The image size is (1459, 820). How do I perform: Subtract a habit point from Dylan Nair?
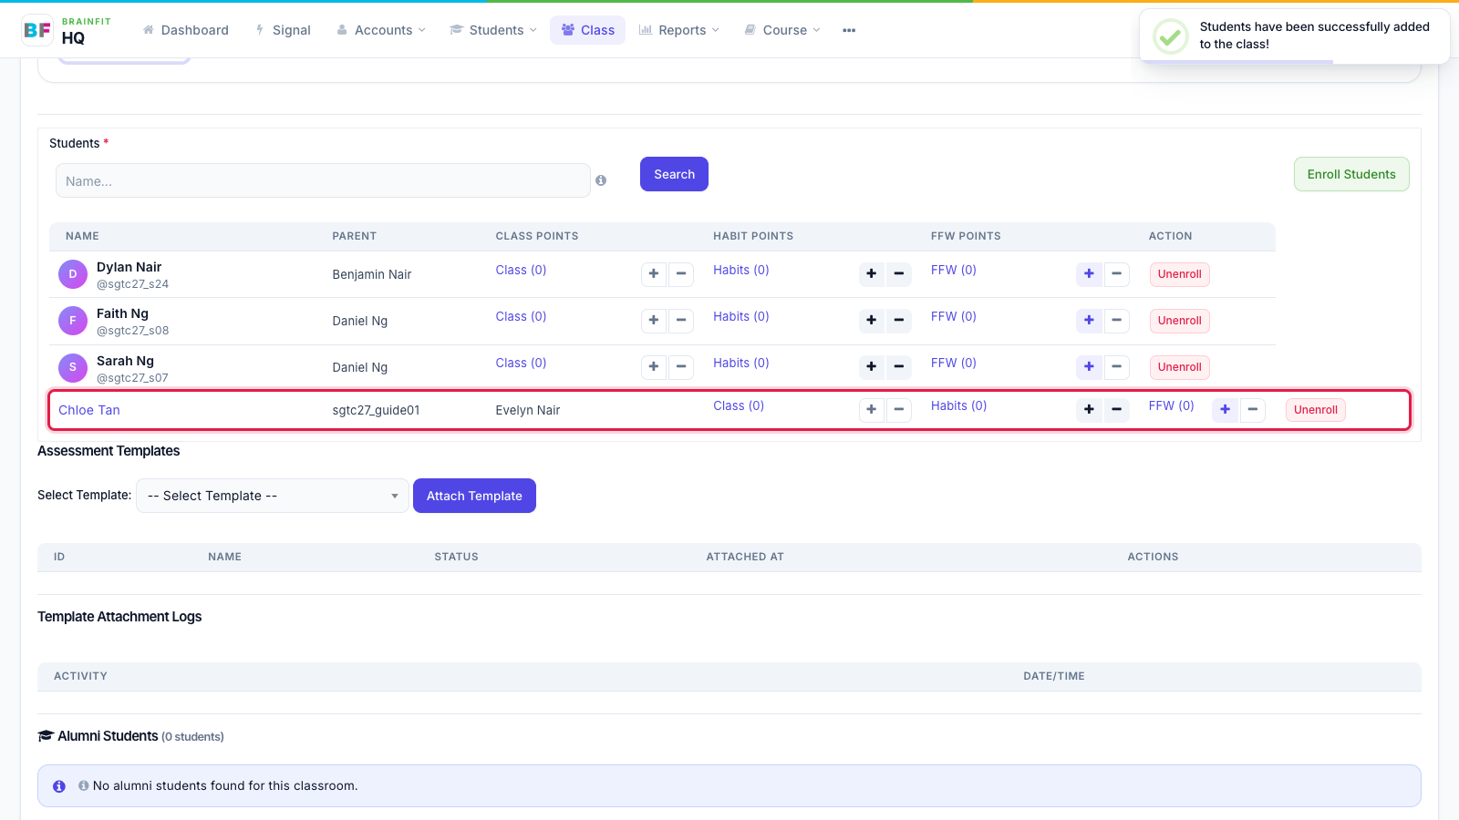[899, 274]
